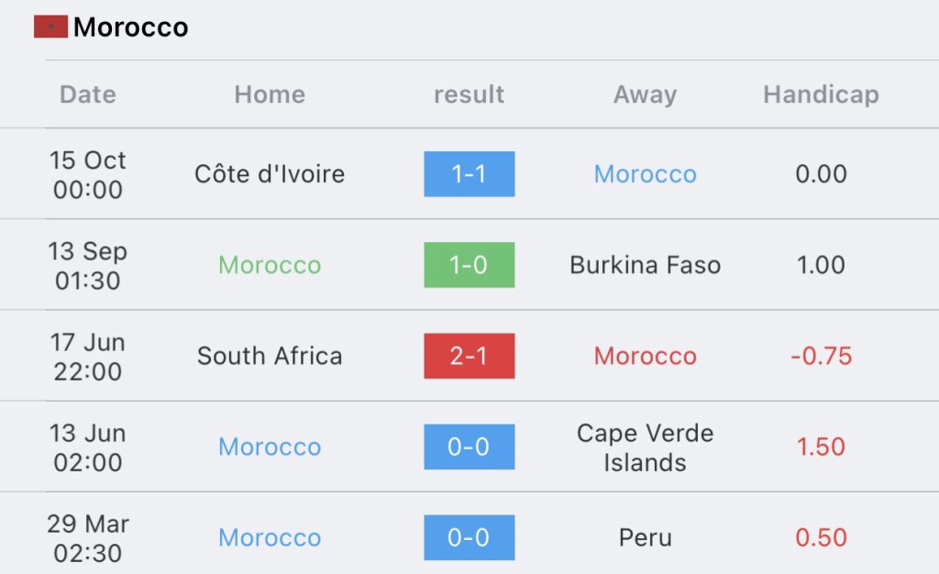Click green Morocco in 13 Sep match
939x574 pixels.
pyautogui.click(x=270, y=265)
